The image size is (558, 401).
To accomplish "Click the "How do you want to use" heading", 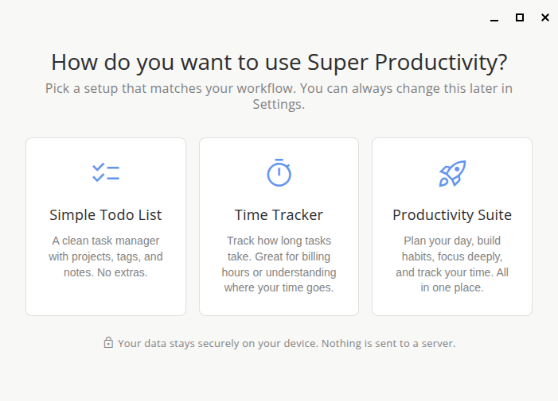I will click(x=279, y=62).
